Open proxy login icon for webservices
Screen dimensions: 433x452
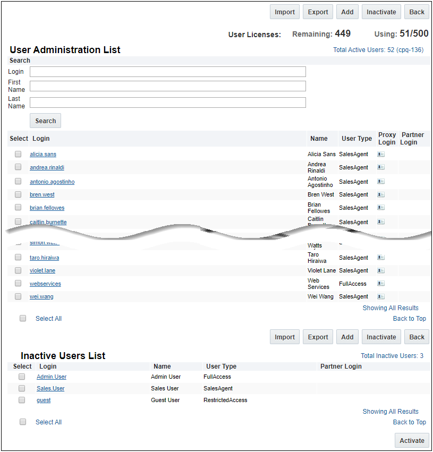pyautogui.click(x=381, y=284)
